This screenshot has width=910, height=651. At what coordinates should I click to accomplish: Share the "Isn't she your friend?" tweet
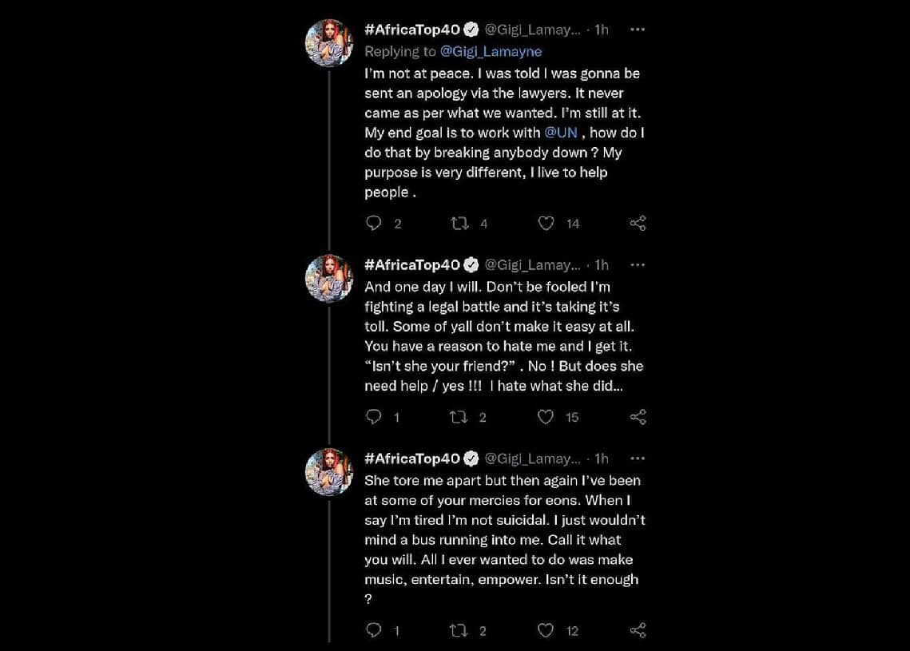(638, 417)
